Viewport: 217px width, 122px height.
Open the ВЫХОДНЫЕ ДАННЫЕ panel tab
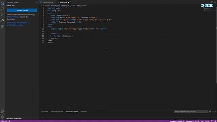57,111
